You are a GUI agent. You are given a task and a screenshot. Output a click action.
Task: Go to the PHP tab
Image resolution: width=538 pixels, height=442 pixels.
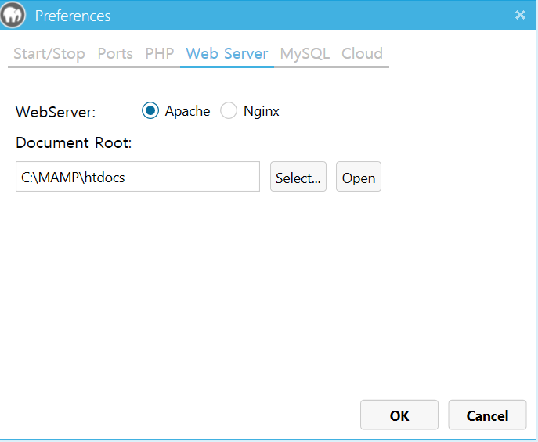pos(159,54)
